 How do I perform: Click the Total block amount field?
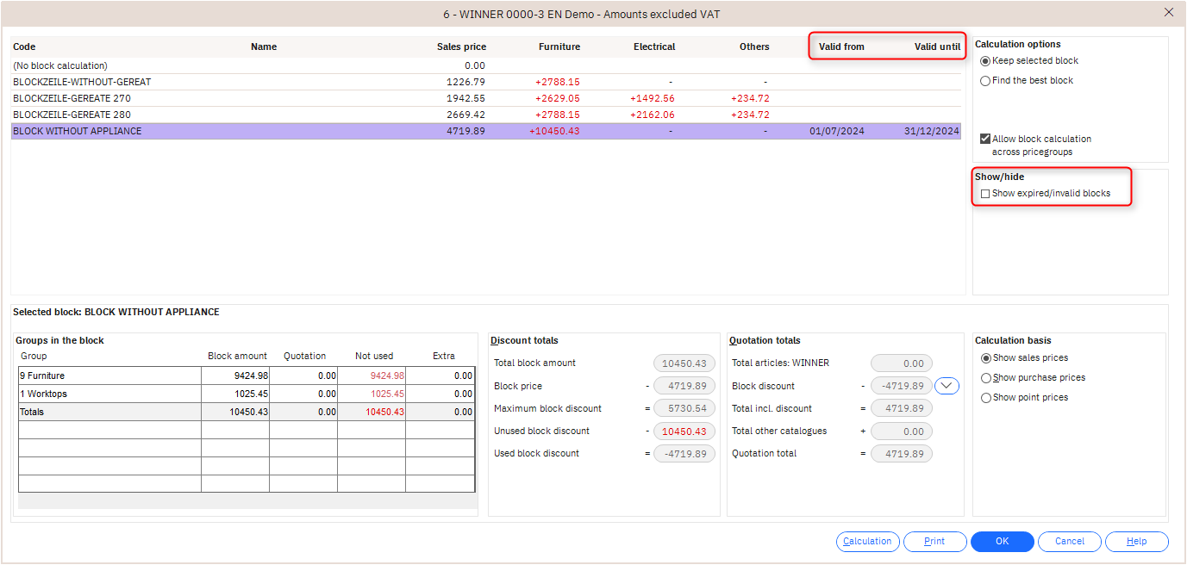click(x=684, y=363)
